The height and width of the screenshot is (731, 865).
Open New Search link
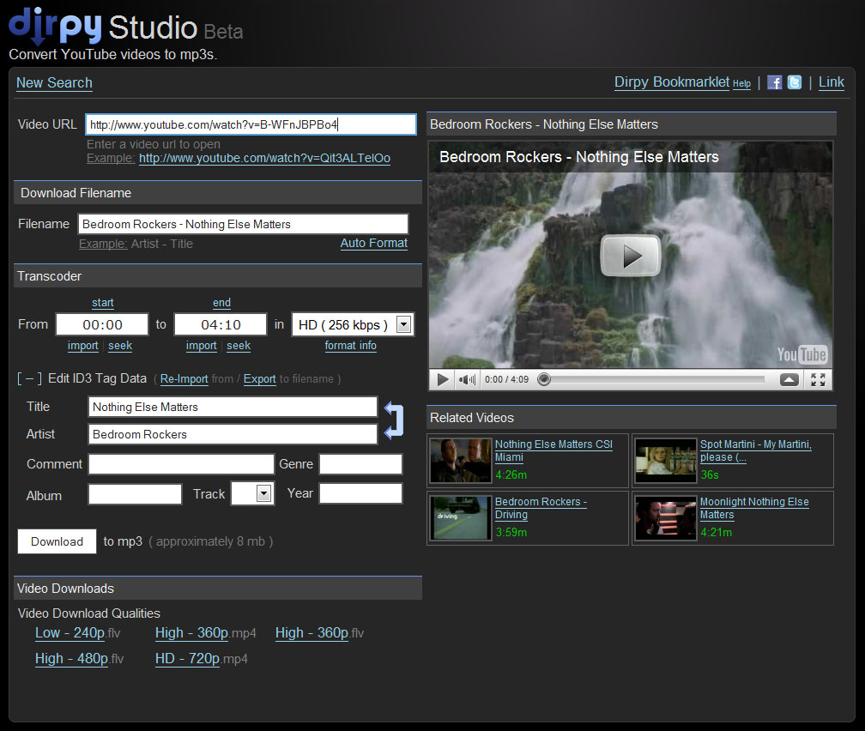point(54,82)
